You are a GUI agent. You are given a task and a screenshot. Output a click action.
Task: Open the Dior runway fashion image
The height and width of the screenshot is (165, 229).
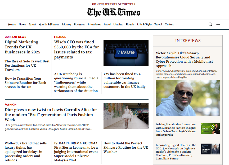126,116
